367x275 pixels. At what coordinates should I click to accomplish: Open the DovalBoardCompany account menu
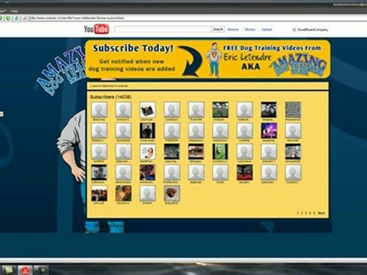click(313, 30)
